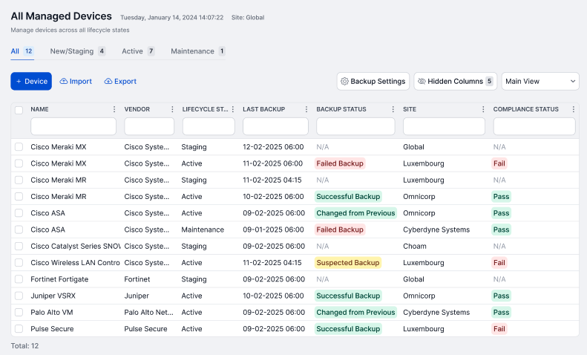Open Backup Settings
Viewport: 587px width, 355px height.
coord(373,82)
